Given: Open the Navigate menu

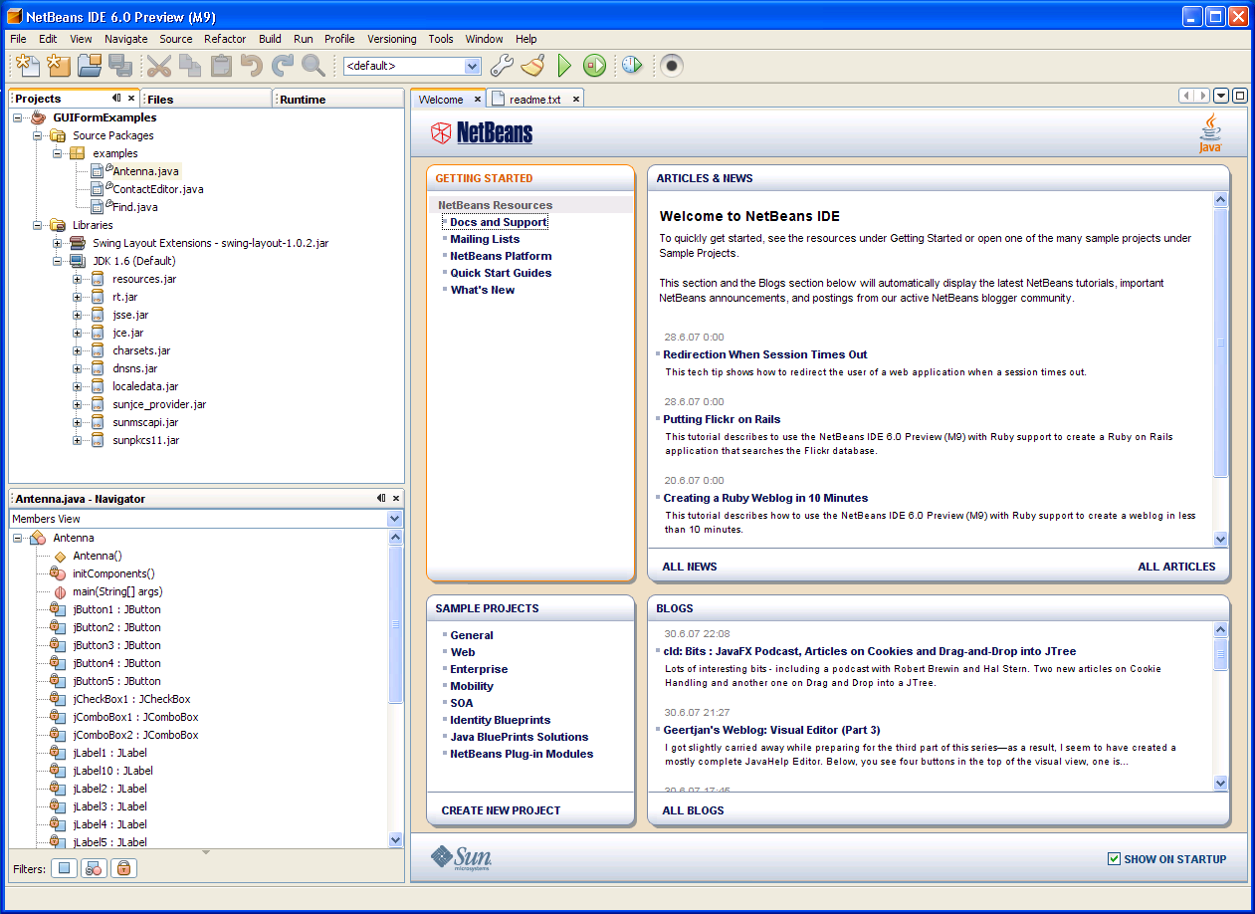Looking at the screenshot, I should (x=126, y=39).
